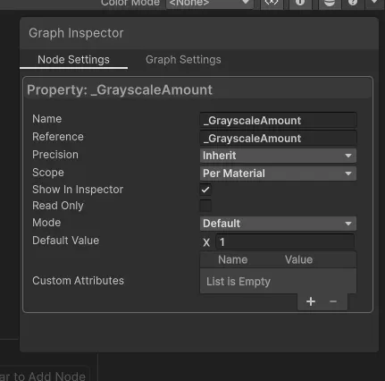Viewport: 385px width, 381px height.
Task: Click the plus icon to add custom attribute
Action: tap(311, 301)
